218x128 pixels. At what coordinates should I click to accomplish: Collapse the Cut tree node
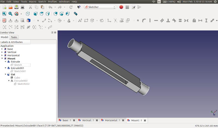[x=5, y=74]
